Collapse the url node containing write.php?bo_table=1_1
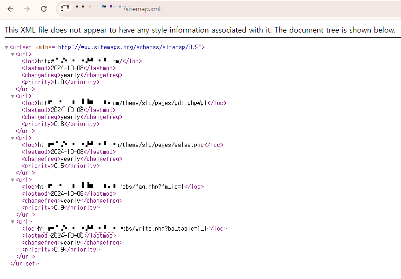The image size is (401, 279). point(12,222)
